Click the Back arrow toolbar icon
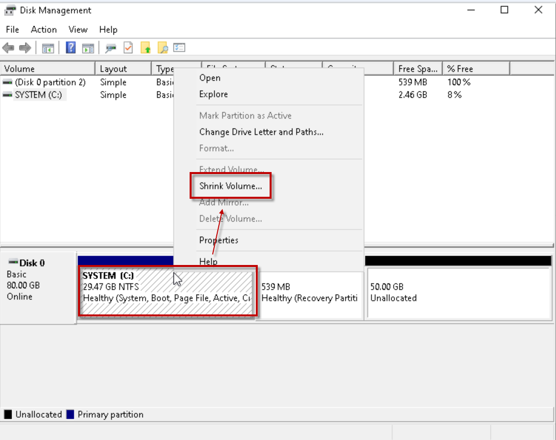556x440 pixels. click(8, 48)
